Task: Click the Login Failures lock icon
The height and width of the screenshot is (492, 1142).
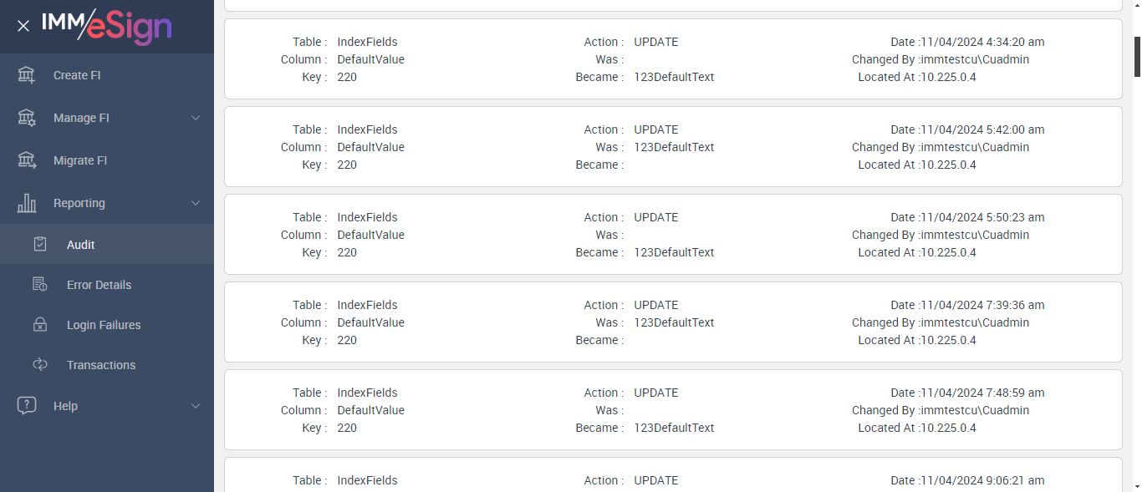Action: point(40,325)
